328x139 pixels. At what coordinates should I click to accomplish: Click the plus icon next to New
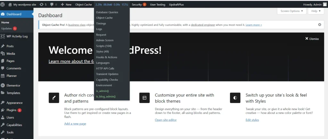pyautogui.click(x=62, y=4)
